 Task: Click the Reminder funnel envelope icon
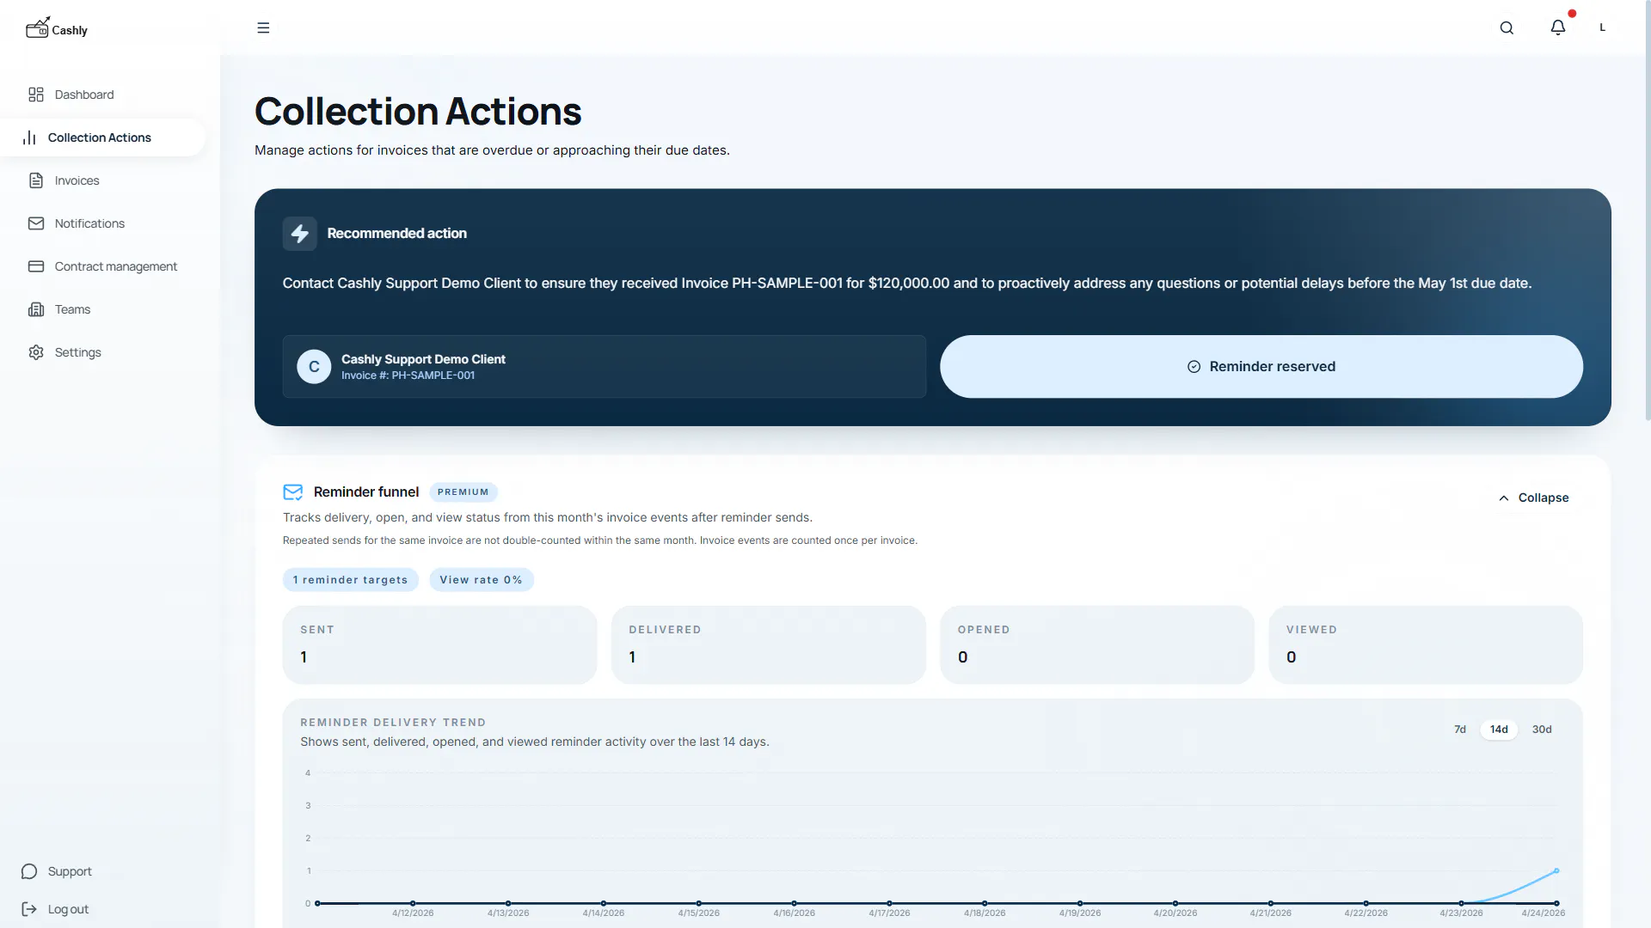[x=293, y=492]
